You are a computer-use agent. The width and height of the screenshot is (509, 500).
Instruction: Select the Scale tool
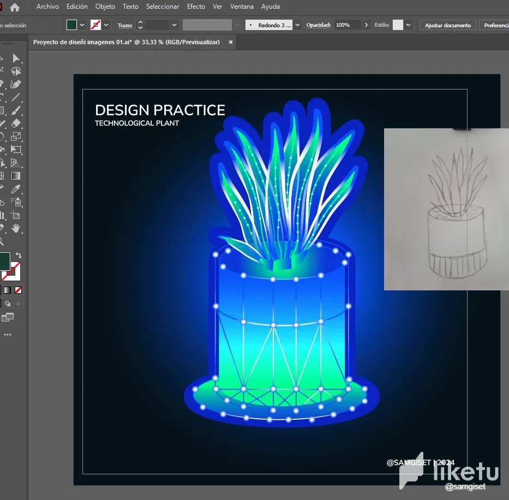click(x=16, y=136)
